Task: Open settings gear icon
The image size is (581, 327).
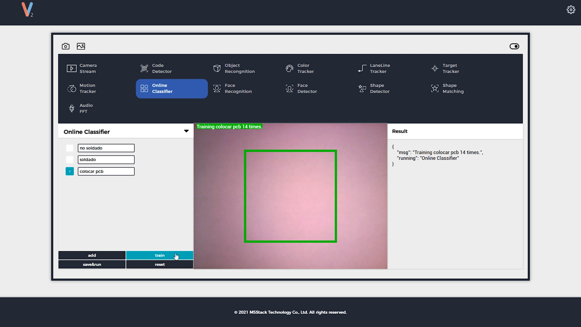Action: pyautogui.click(x=571, y=10)
